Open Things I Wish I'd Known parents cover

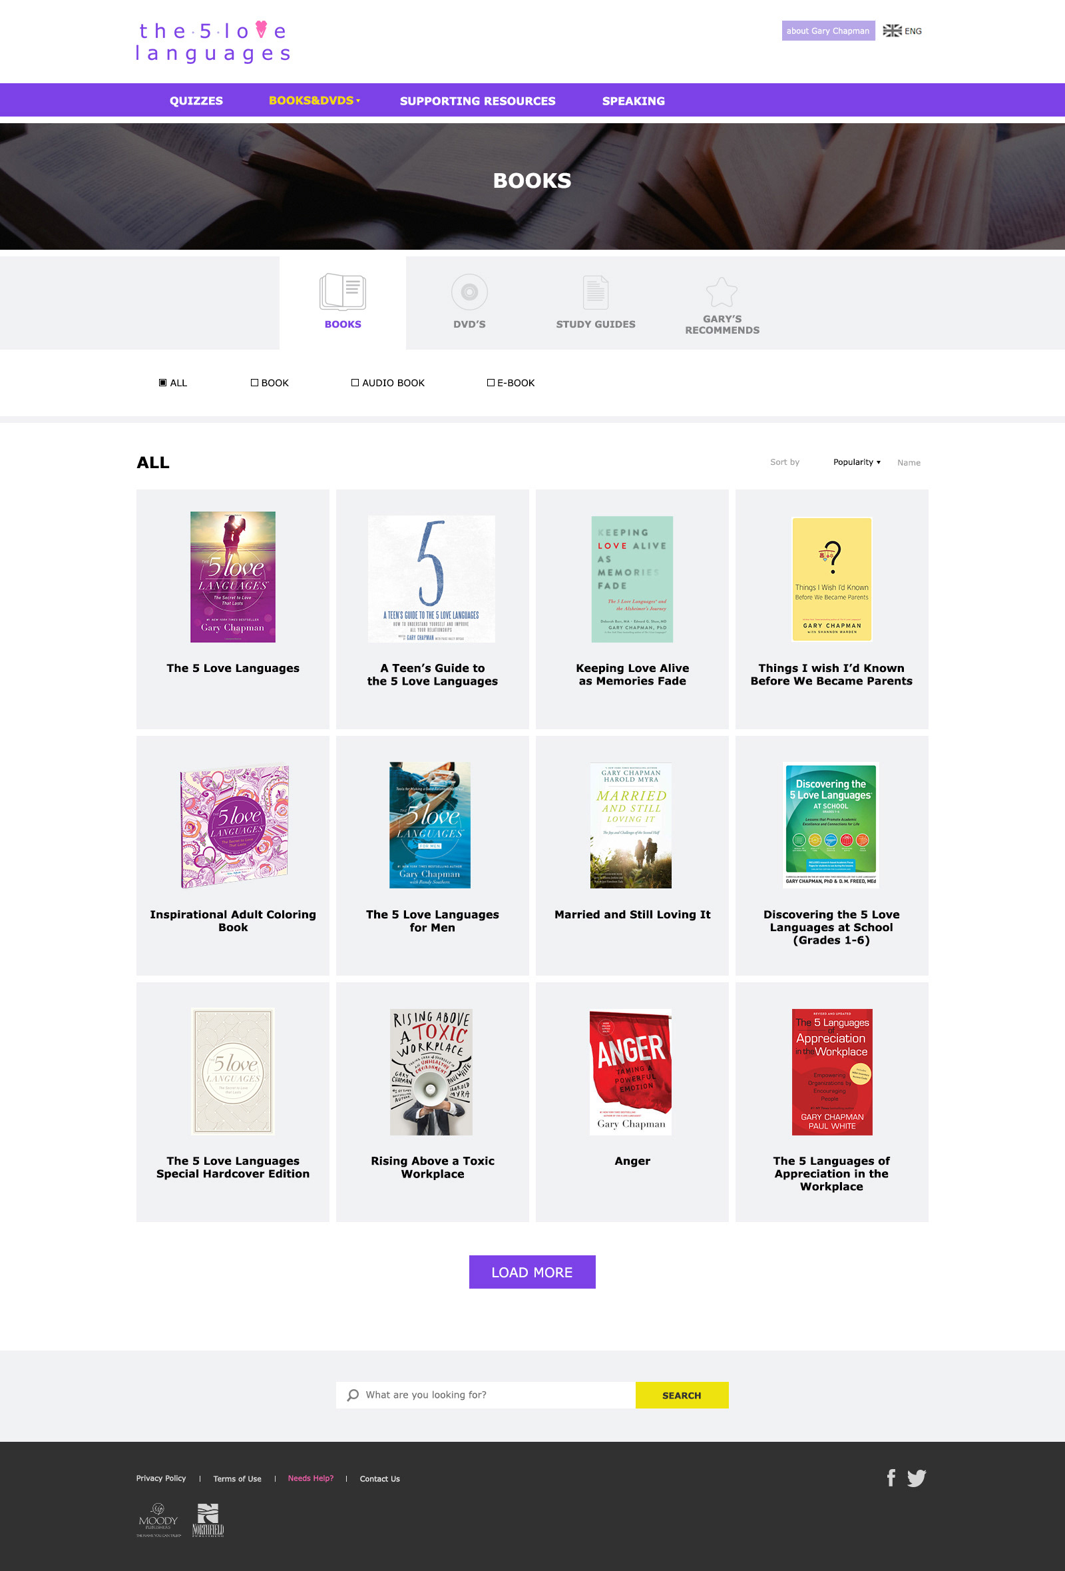[x=831, y=579]
